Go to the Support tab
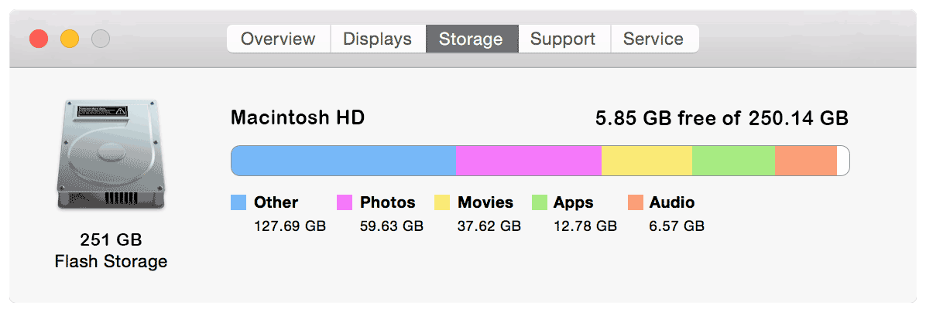This screenshot has width=926, height=309. point(563,39)
